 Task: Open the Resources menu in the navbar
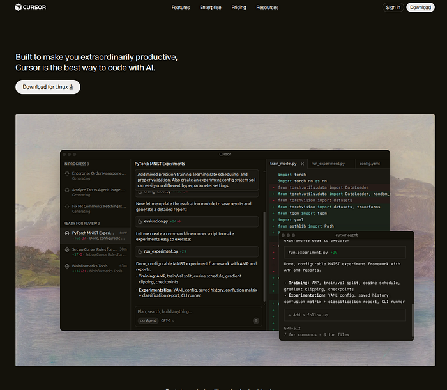(267, 8)
